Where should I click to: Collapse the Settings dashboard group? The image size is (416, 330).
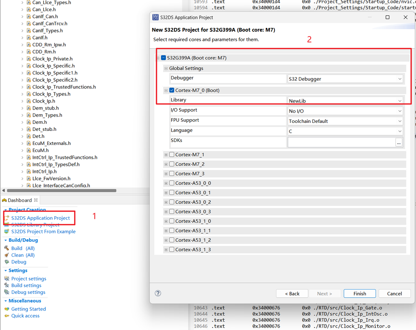(x=5, y=270)
